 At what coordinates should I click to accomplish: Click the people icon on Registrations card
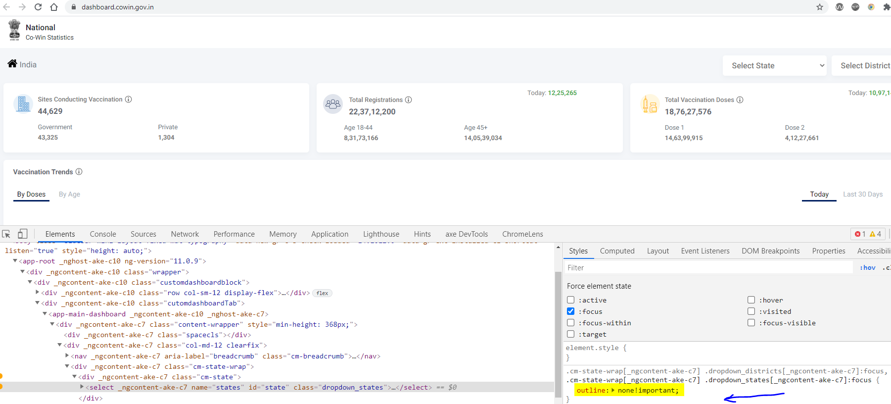click(x=333, y=104)
